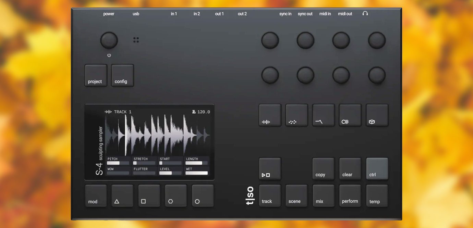
Task: Switch to track view
Action: pos(270,196)
